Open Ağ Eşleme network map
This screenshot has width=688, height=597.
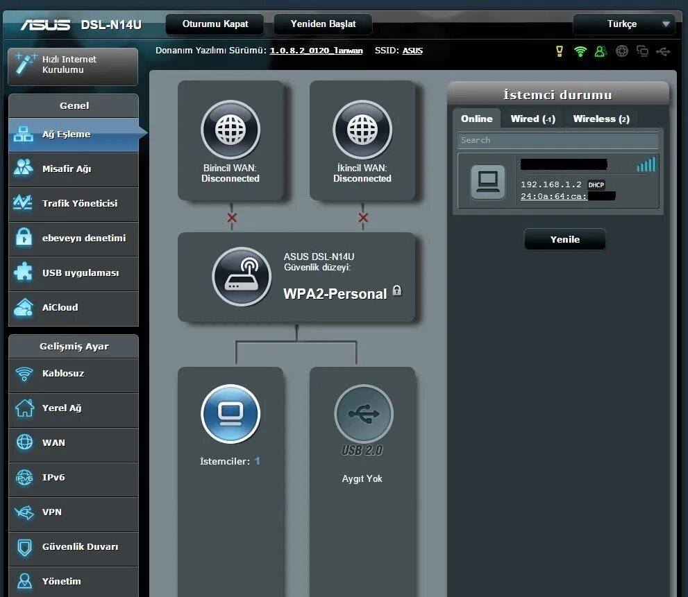(x=74, y=134)
